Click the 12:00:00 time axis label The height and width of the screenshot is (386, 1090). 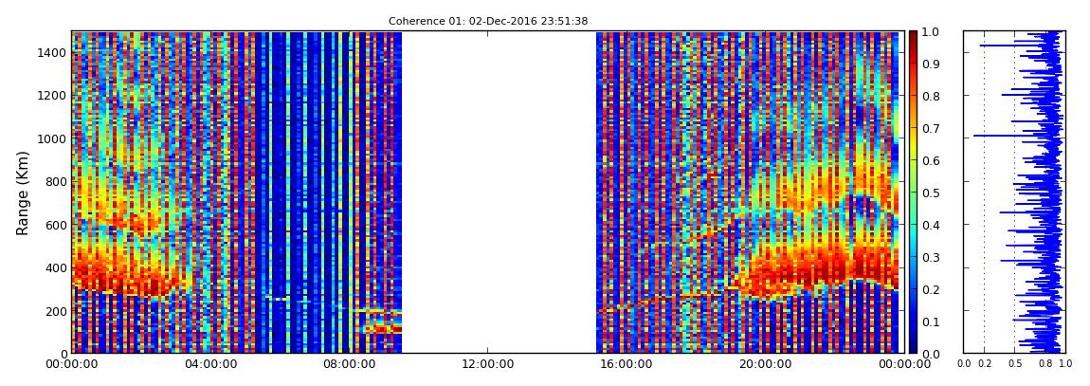point(486,364)
